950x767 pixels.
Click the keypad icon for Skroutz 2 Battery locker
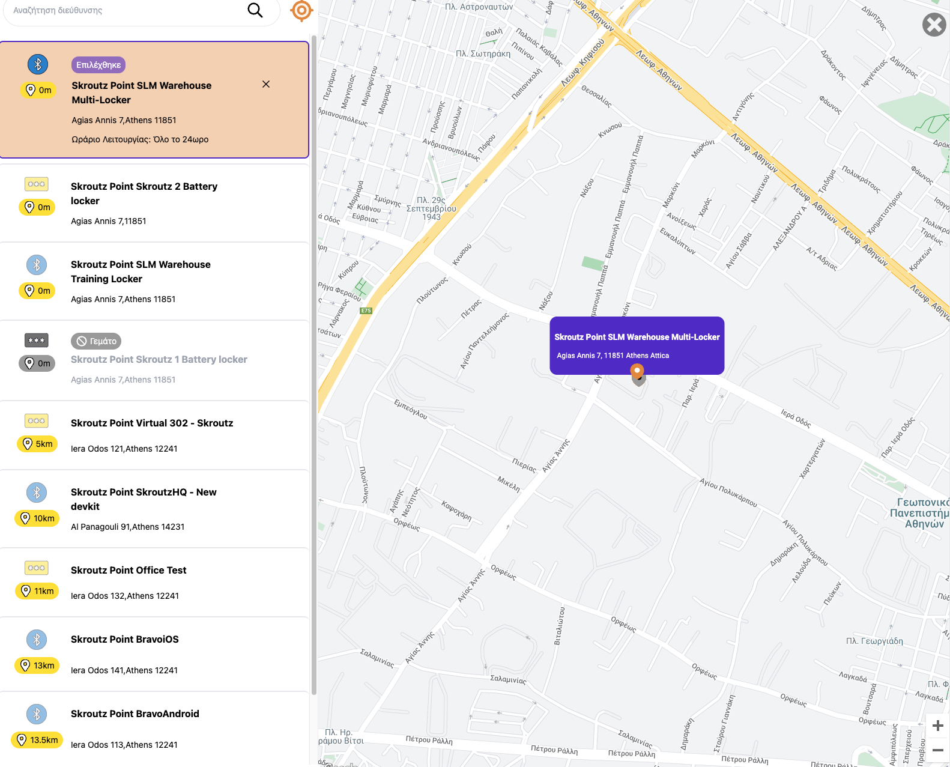tap(37, 184)
